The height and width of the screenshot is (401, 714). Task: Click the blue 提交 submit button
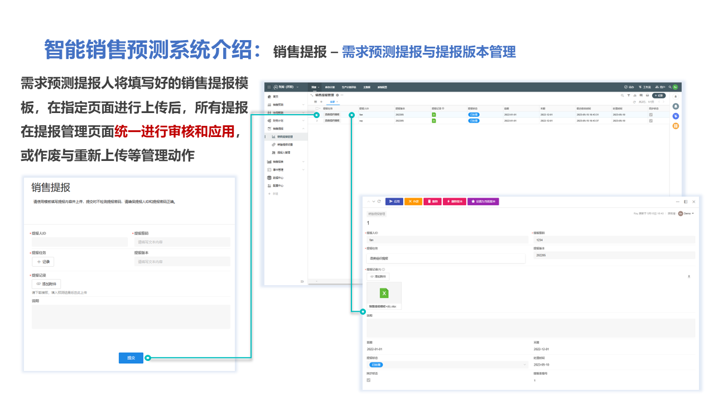[x=131, y=358]
